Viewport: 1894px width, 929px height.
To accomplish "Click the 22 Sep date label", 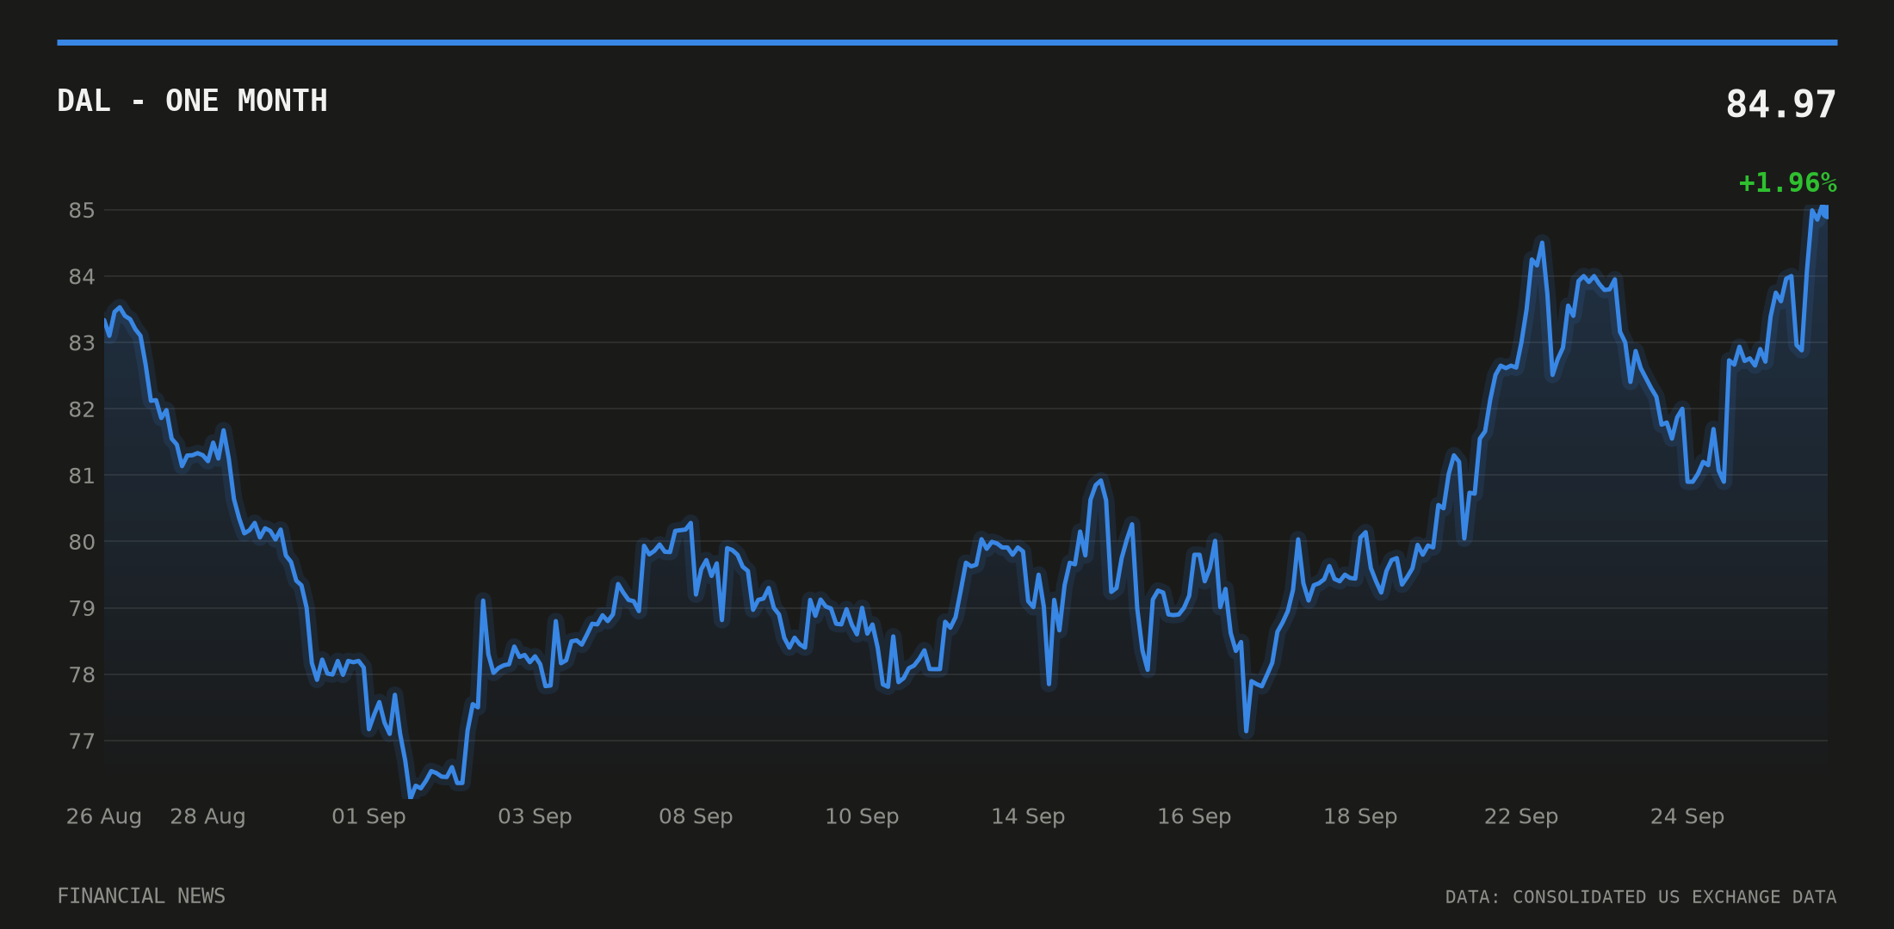I will click(1521, 816).
